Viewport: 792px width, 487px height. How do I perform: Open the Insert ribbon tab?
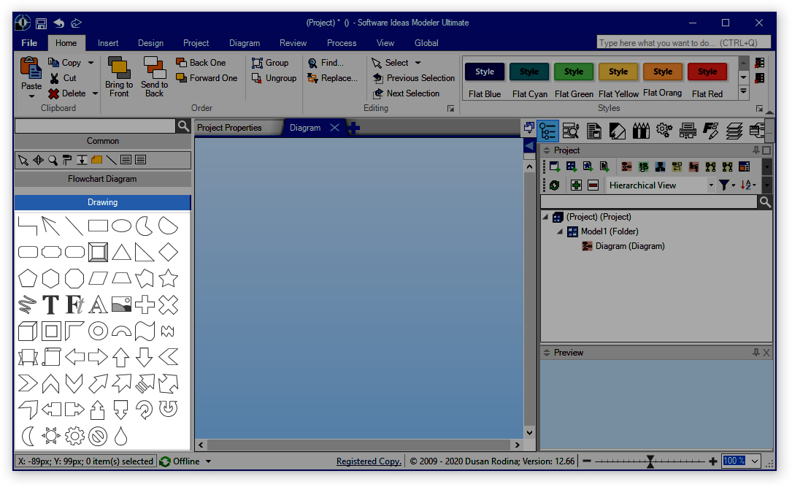[108, 42]
